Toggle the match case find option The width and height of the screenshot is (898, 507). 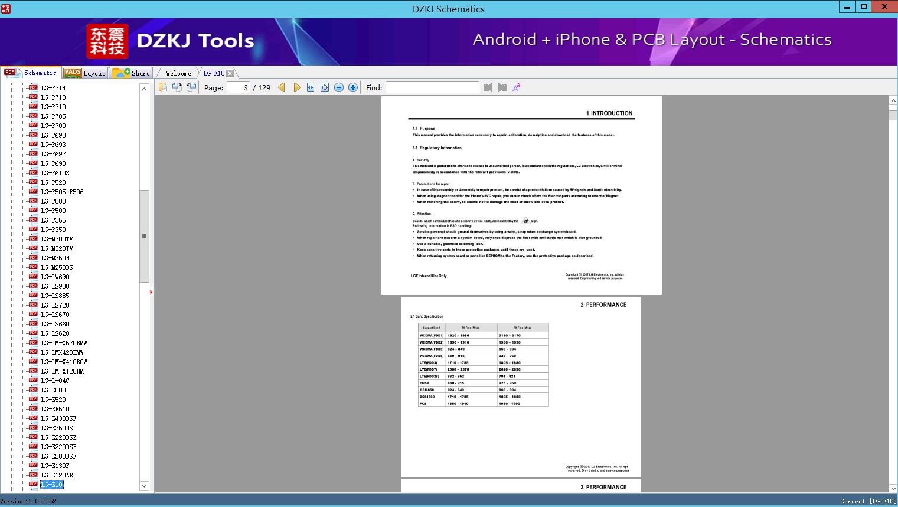pyautogui.click(x=517, y=87)
